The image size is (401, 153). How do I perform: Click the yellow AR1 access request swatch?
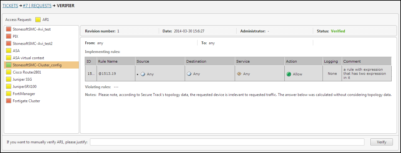point(38,20)
